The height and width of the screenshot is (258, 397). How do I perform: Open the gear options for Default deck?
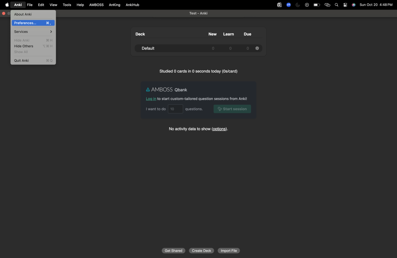click(x=257, y=48)
